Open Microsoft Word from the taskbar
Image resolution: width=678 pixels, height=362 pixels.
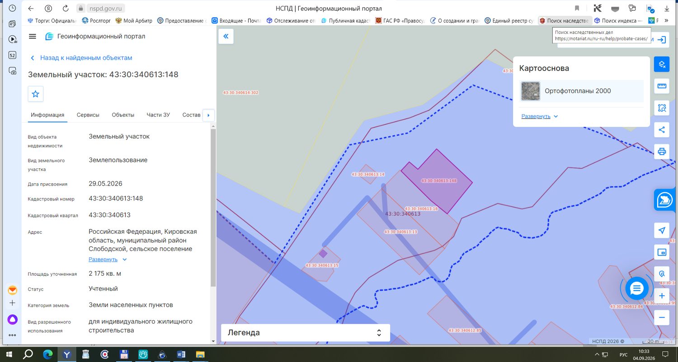tap(181, 354)
